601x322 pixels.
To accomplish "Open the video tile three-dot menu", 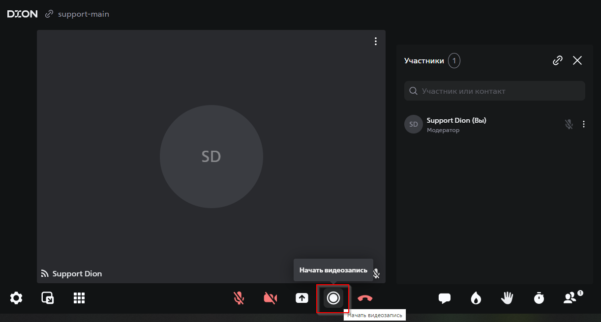I will [x=376, y=41].
